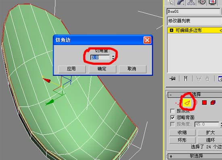The image size is (222, 160).
Task: Click the make unique icon
Action: click(x=199, y=79)
